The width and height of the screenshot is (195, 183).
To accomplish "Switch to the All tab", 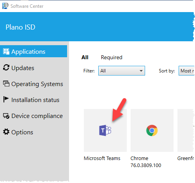I will click(x=85, y=57).
